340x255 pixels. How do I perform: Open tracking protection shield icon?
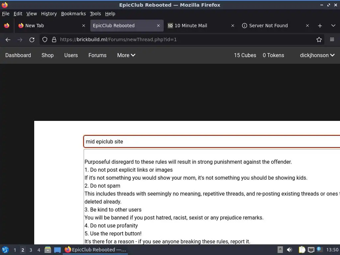pyautogui.click(x=45, y=40)
